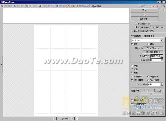Open the Photo Align dropdown

click(162, 84)
